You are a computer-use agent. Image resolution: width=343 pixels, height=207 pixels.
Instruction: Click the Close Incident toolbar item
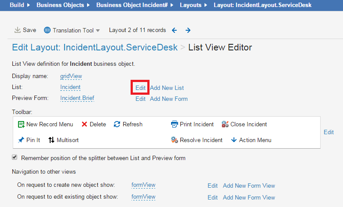pos(244,125)
